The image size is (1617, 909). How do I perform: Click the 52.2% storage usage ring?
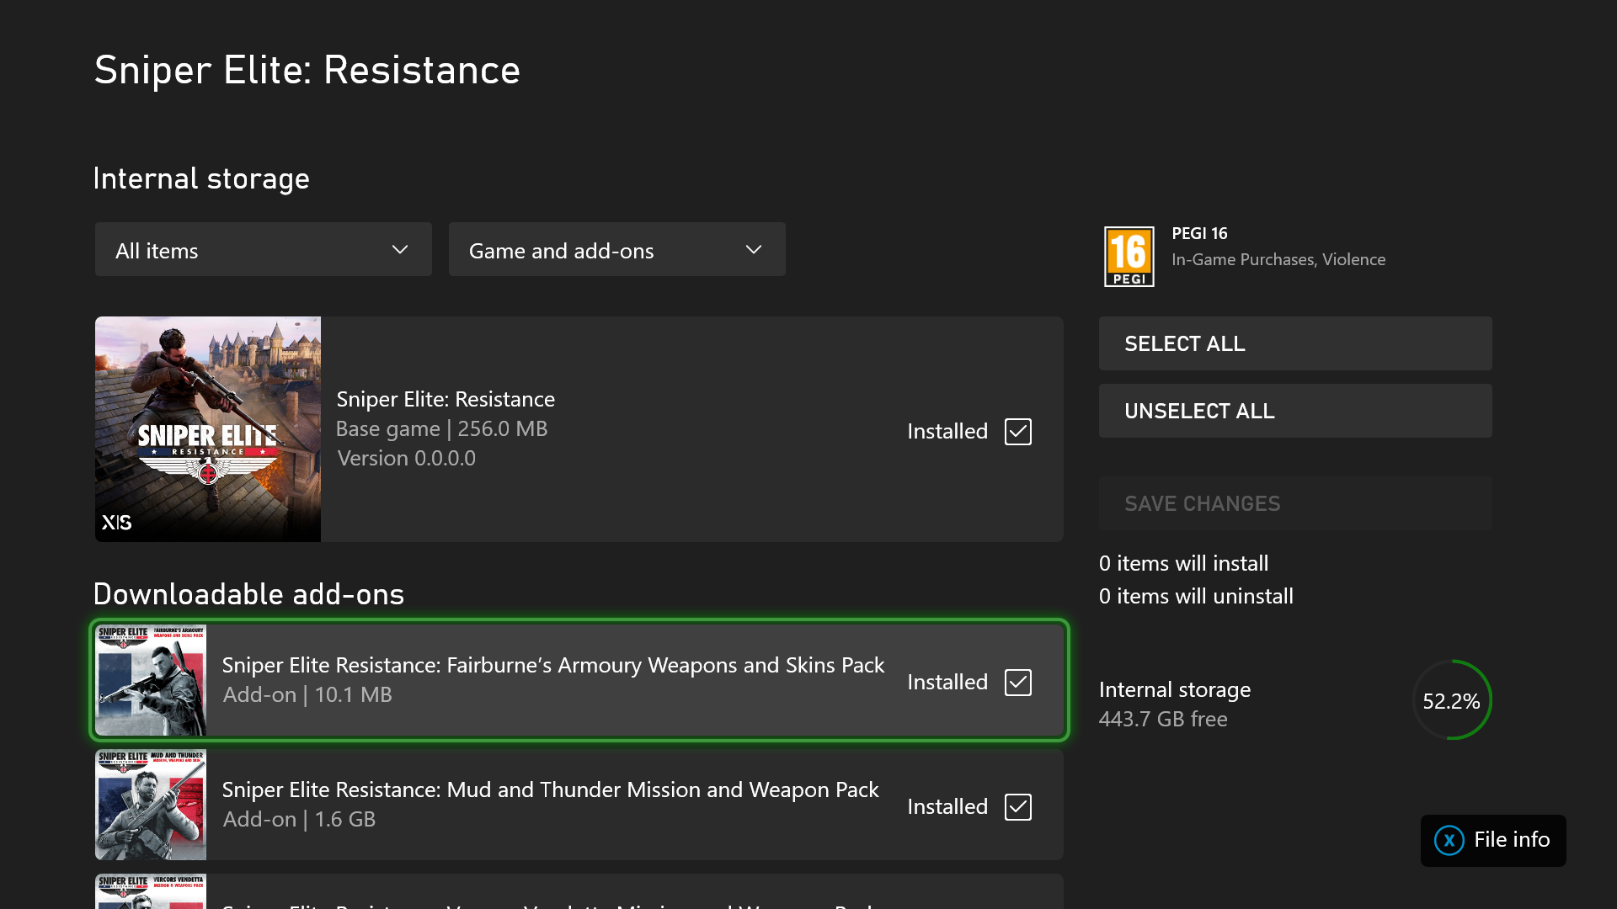[1452, 700]
